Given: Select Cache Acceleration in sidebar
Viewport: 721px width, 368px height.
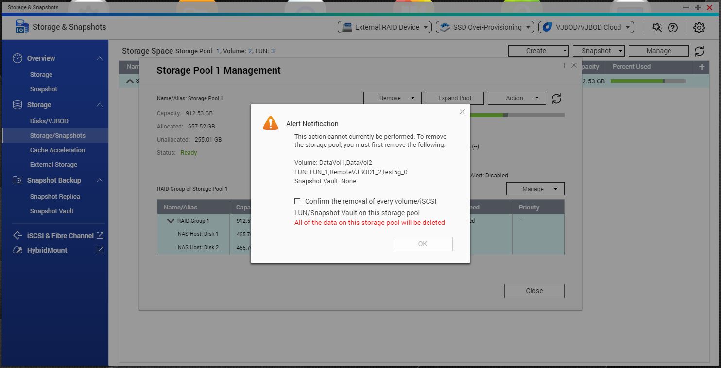Looking at the screenshot, I should tap(57, 150).
